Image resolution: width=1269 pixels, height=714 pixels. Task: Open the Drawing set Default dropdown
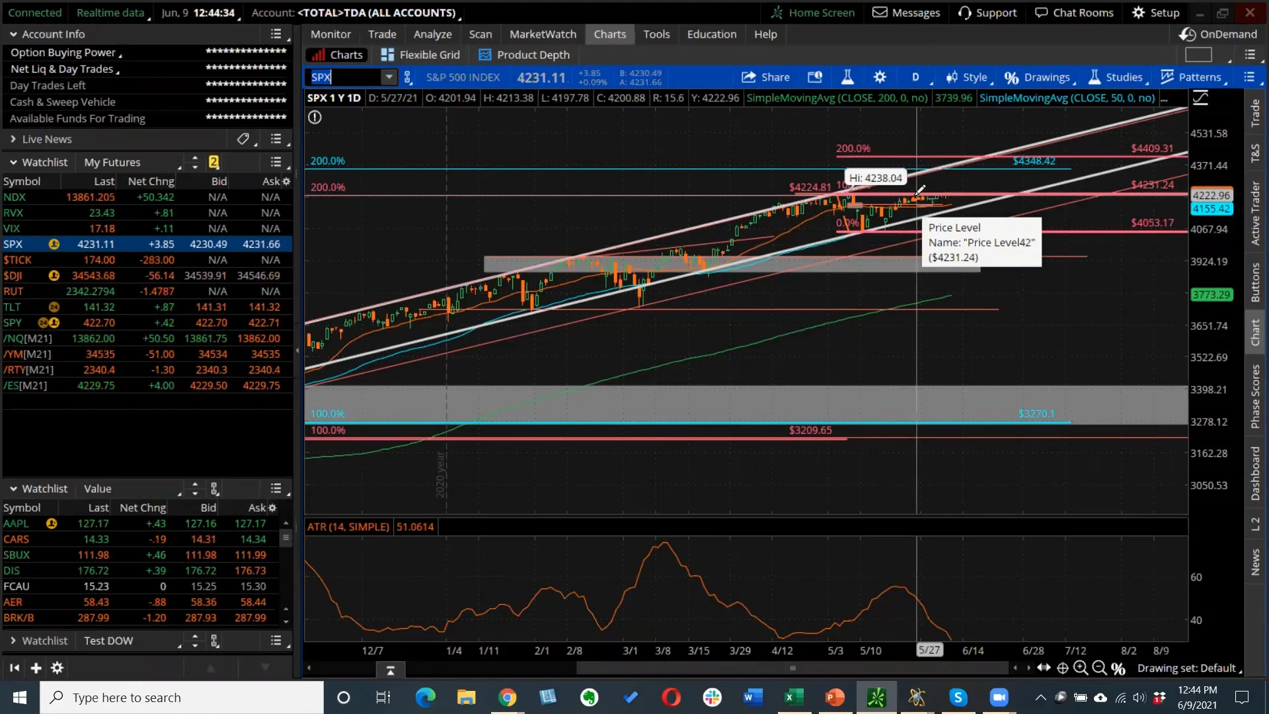click(1190, 668)
